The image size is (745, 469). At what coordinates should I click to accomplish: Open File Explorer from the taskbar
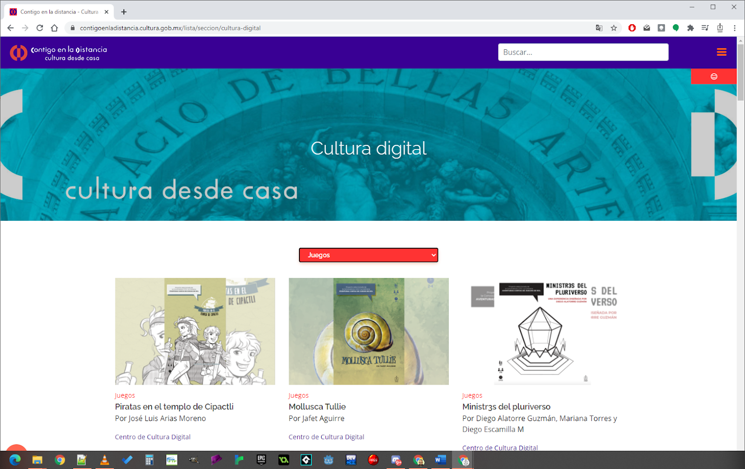37,460
